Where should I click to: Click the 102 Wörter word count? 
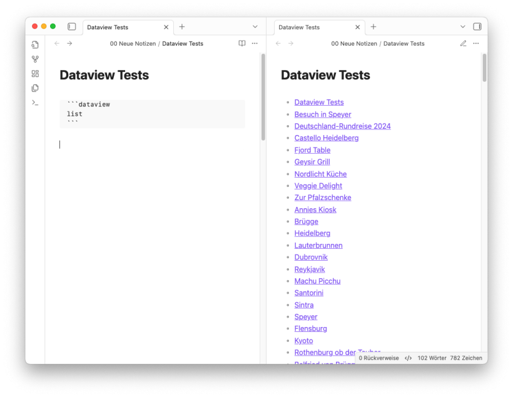(432, 358)
